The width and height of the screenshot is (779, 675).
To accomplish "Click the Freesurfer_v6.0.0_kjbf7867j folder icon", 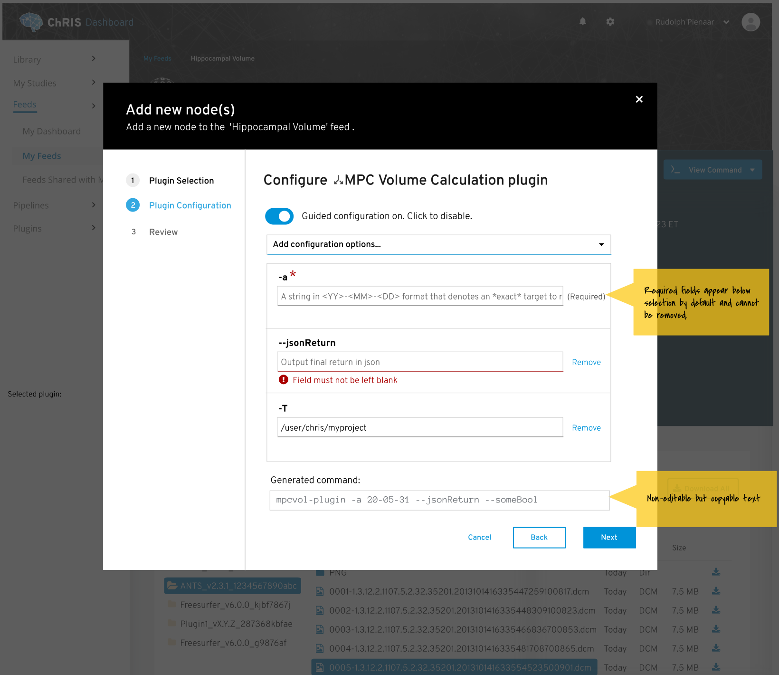I will tap(172, 604).
